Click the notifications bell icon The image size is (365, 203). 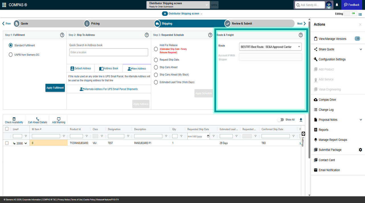pos(337,5)
